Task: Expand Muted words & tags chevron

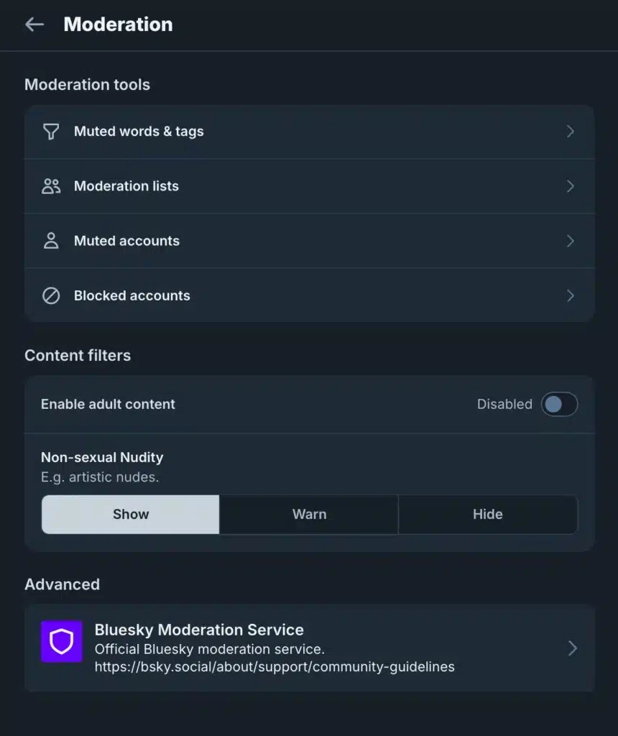Action: point(570,132)
